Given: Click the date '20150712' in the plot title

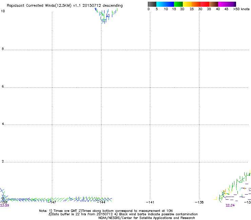Looking at the screenshot, I should (92, 5).
